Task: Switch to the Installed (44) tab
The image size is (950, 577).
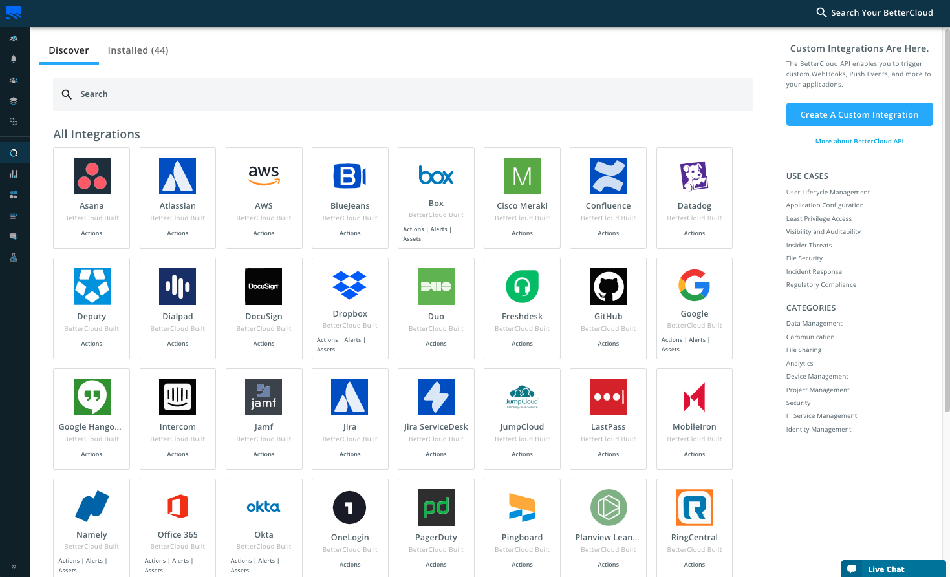Action: (x=138, y=50)
